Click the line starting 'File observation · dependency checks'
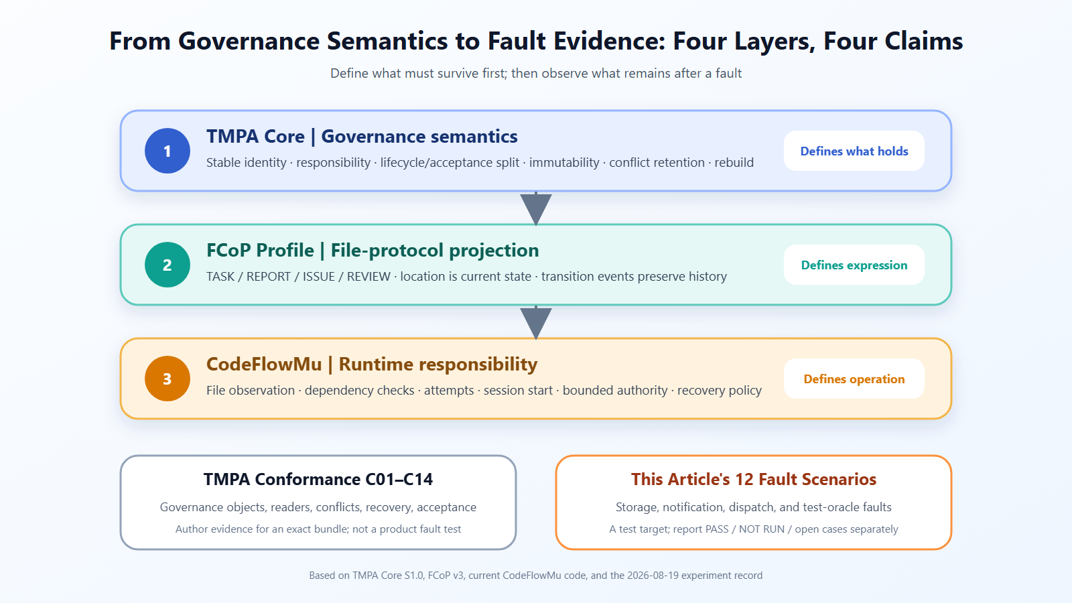Screen dimensions: 1072x603 coord(484,391)
